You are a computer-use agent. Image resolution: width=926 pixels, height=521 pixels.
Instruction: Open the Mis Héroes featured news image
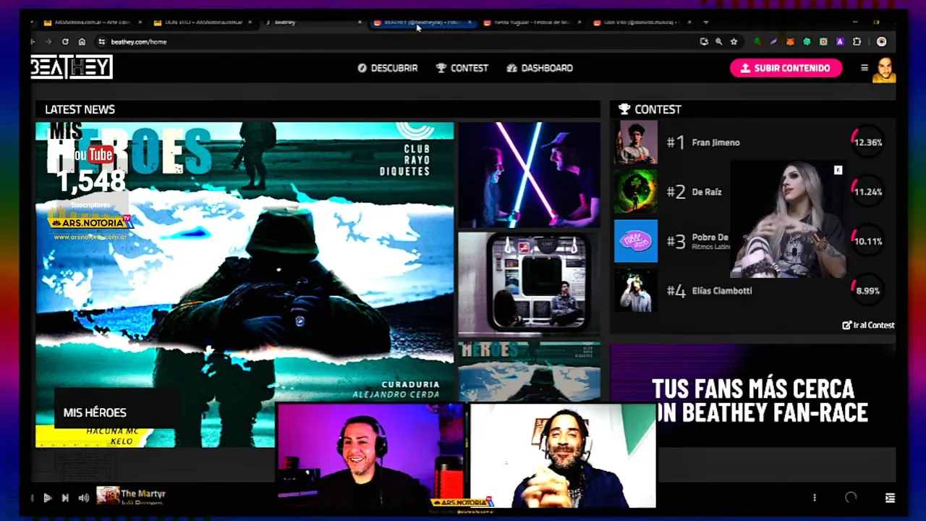coord(245,284)
